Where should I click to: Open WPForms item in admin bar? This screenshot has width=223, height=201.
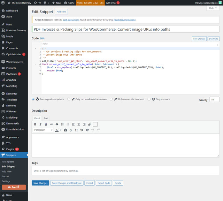pyautogui.click(x=113, y=3)
